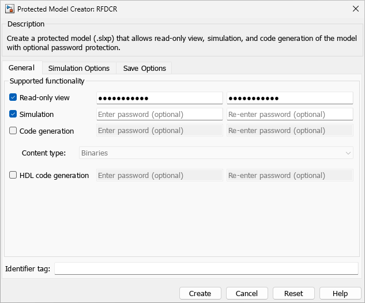
Task: Click the Code generation password field
Action: pyautogui.click(x=159, y=131)
